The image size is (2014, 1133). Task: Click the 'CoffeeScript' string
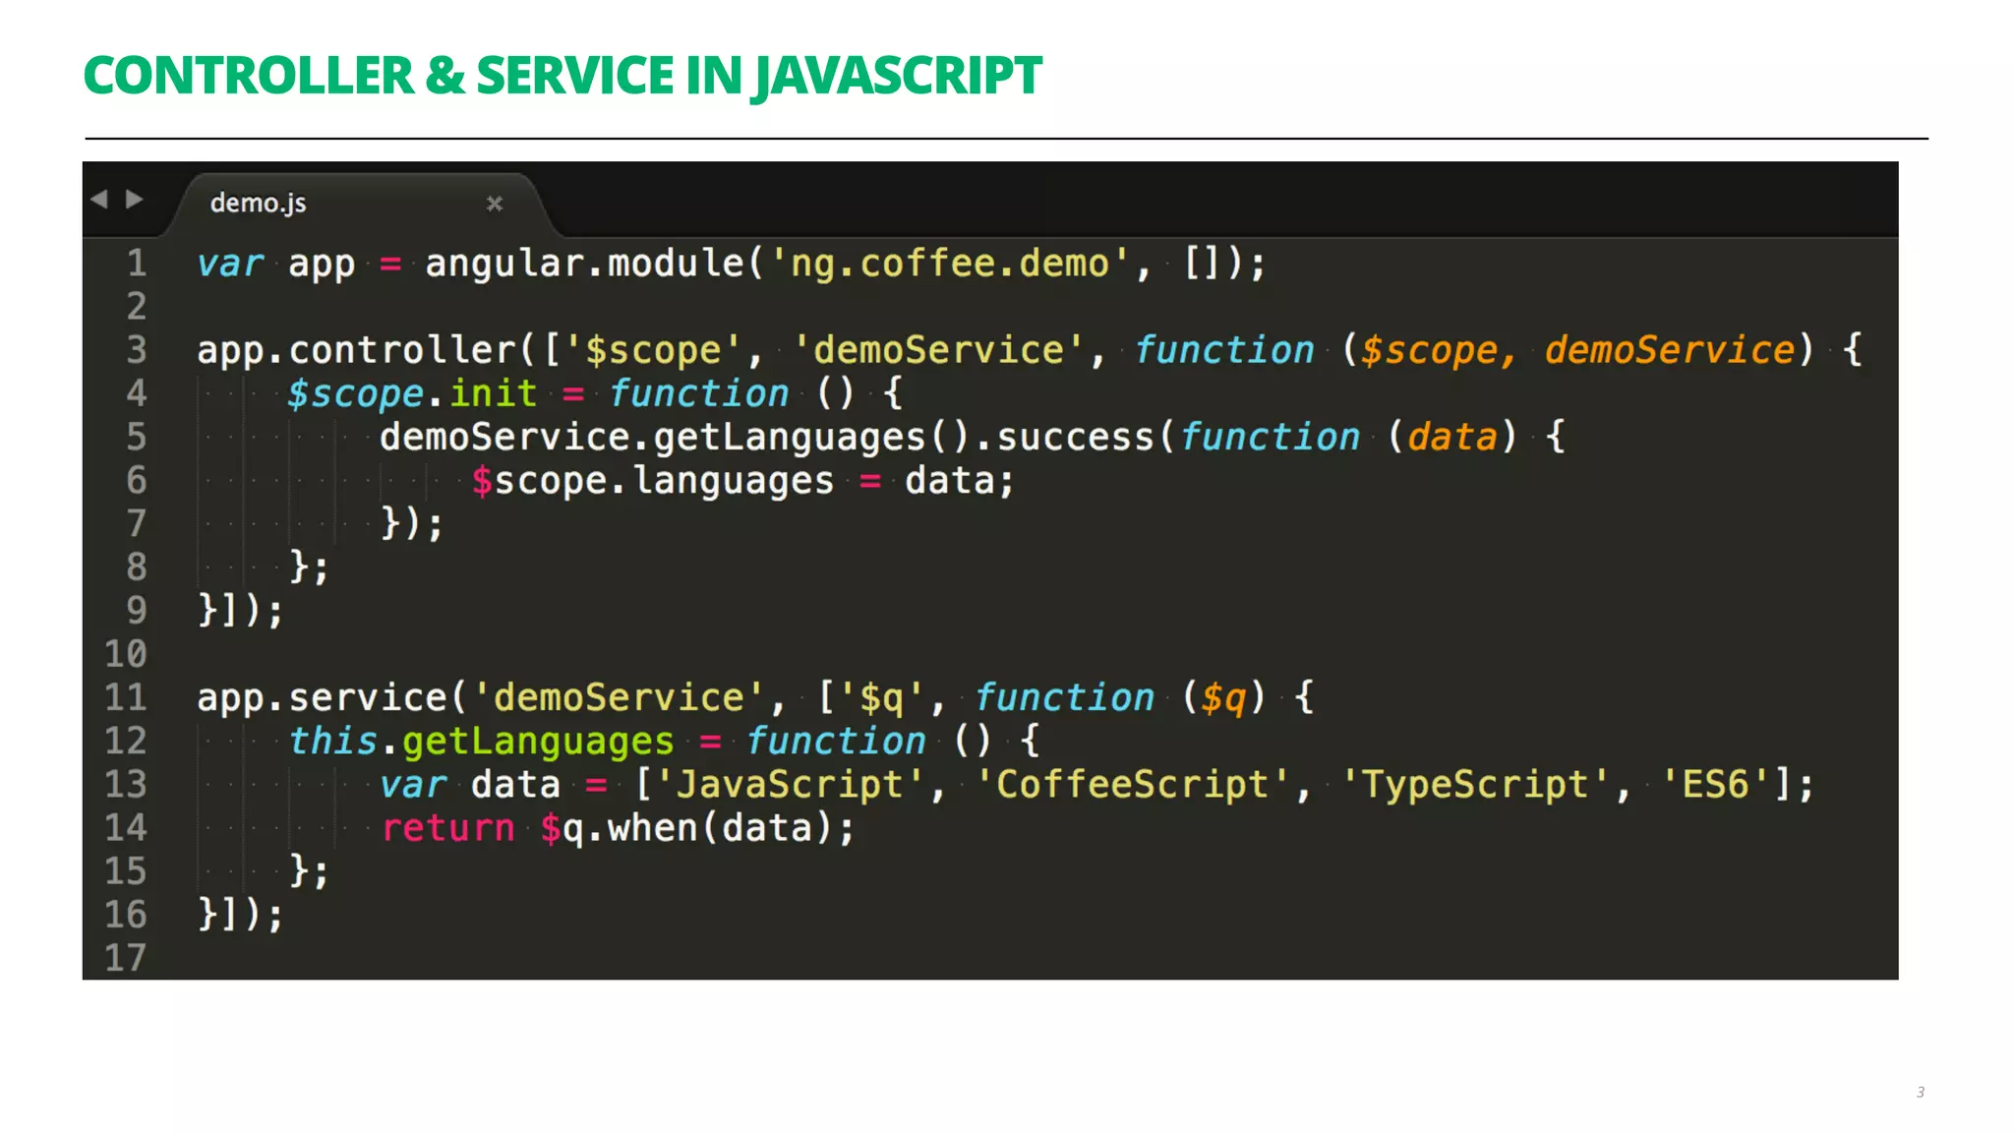(1132, 784)
